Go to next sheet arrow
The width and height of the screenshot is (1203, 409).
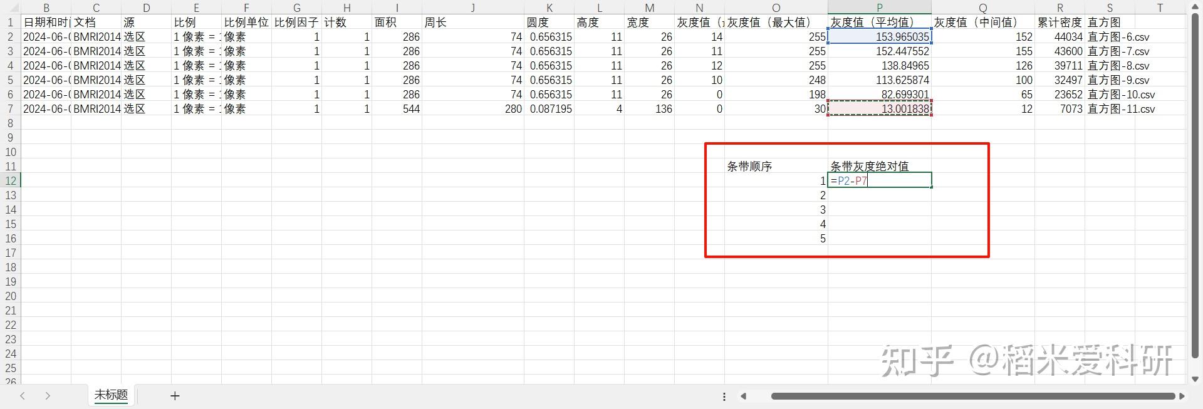[x=48, y=396]
